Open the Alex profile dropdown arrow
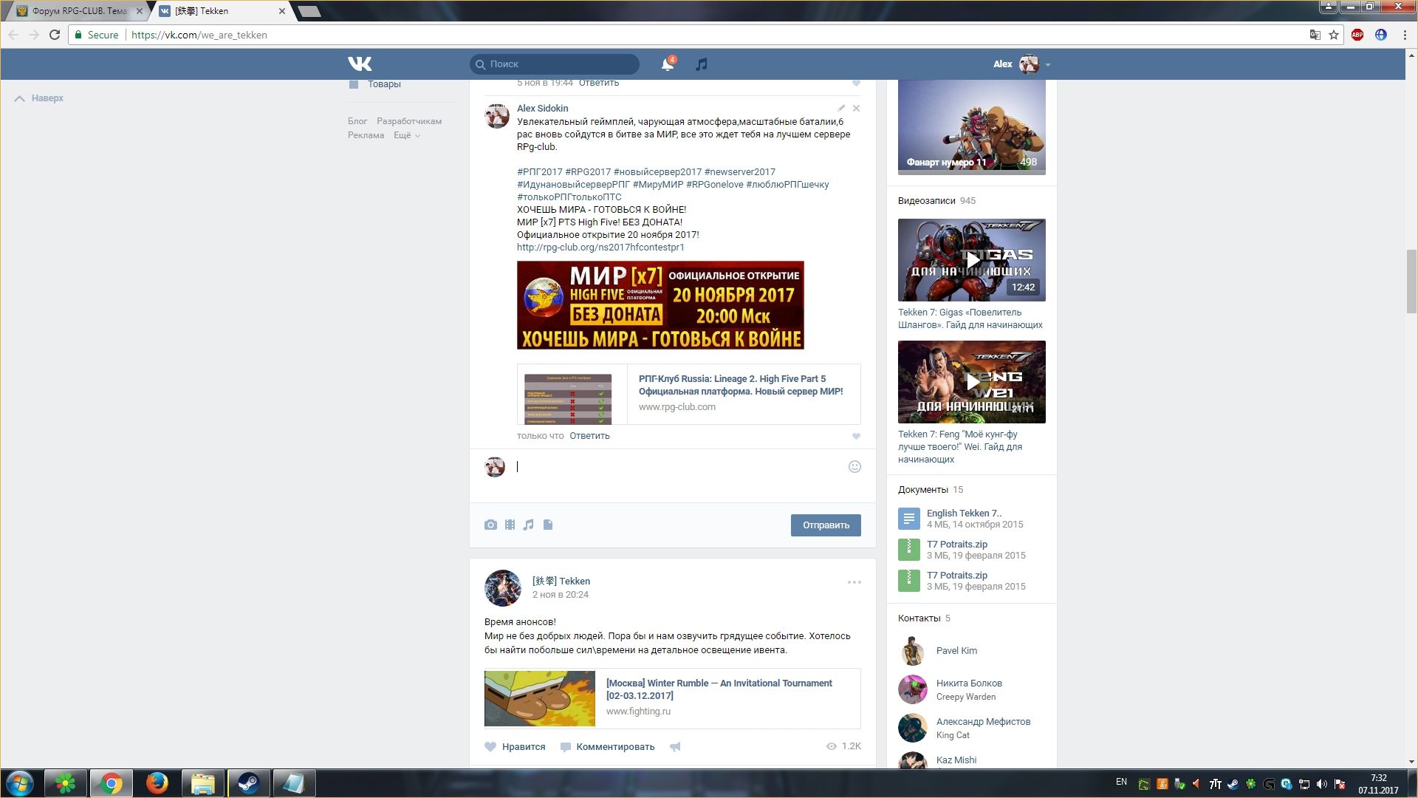Screen dimensions: 1418x798 [x=1047, y=64]
